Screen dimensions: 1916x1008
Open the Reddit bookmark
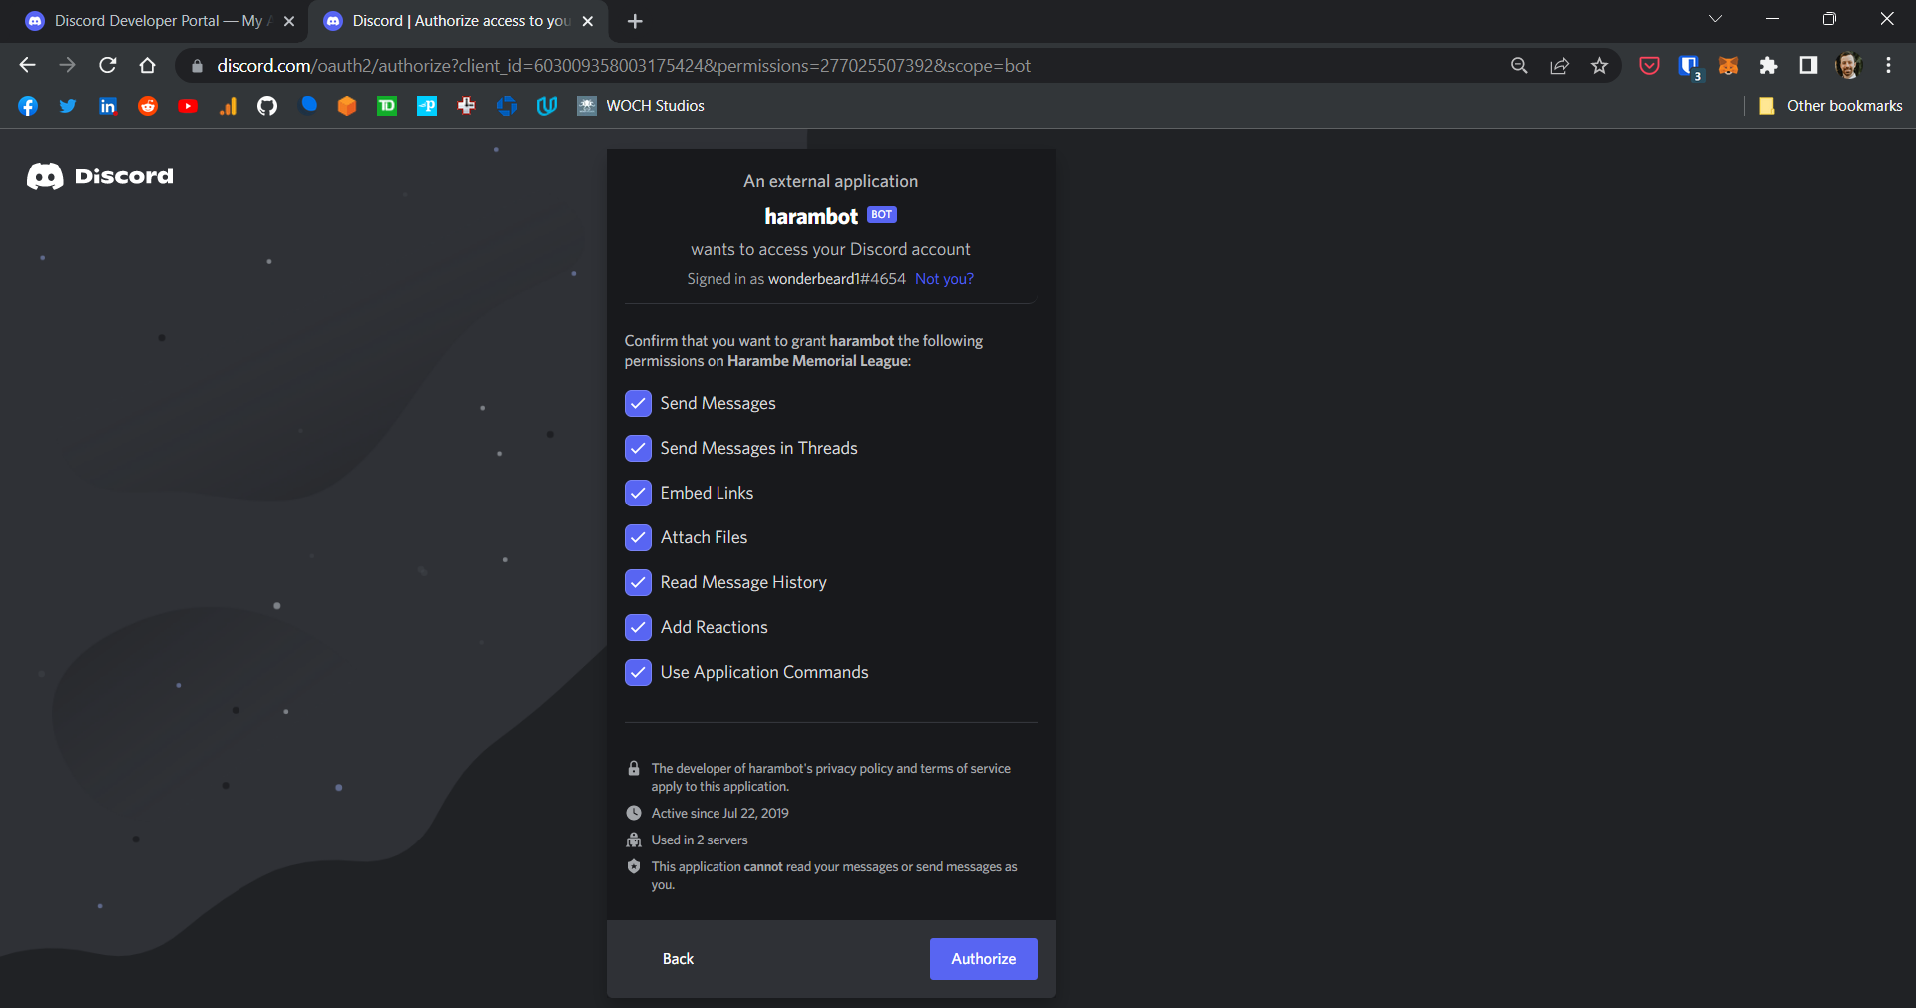pyautogui.click(x=148, y=106)
